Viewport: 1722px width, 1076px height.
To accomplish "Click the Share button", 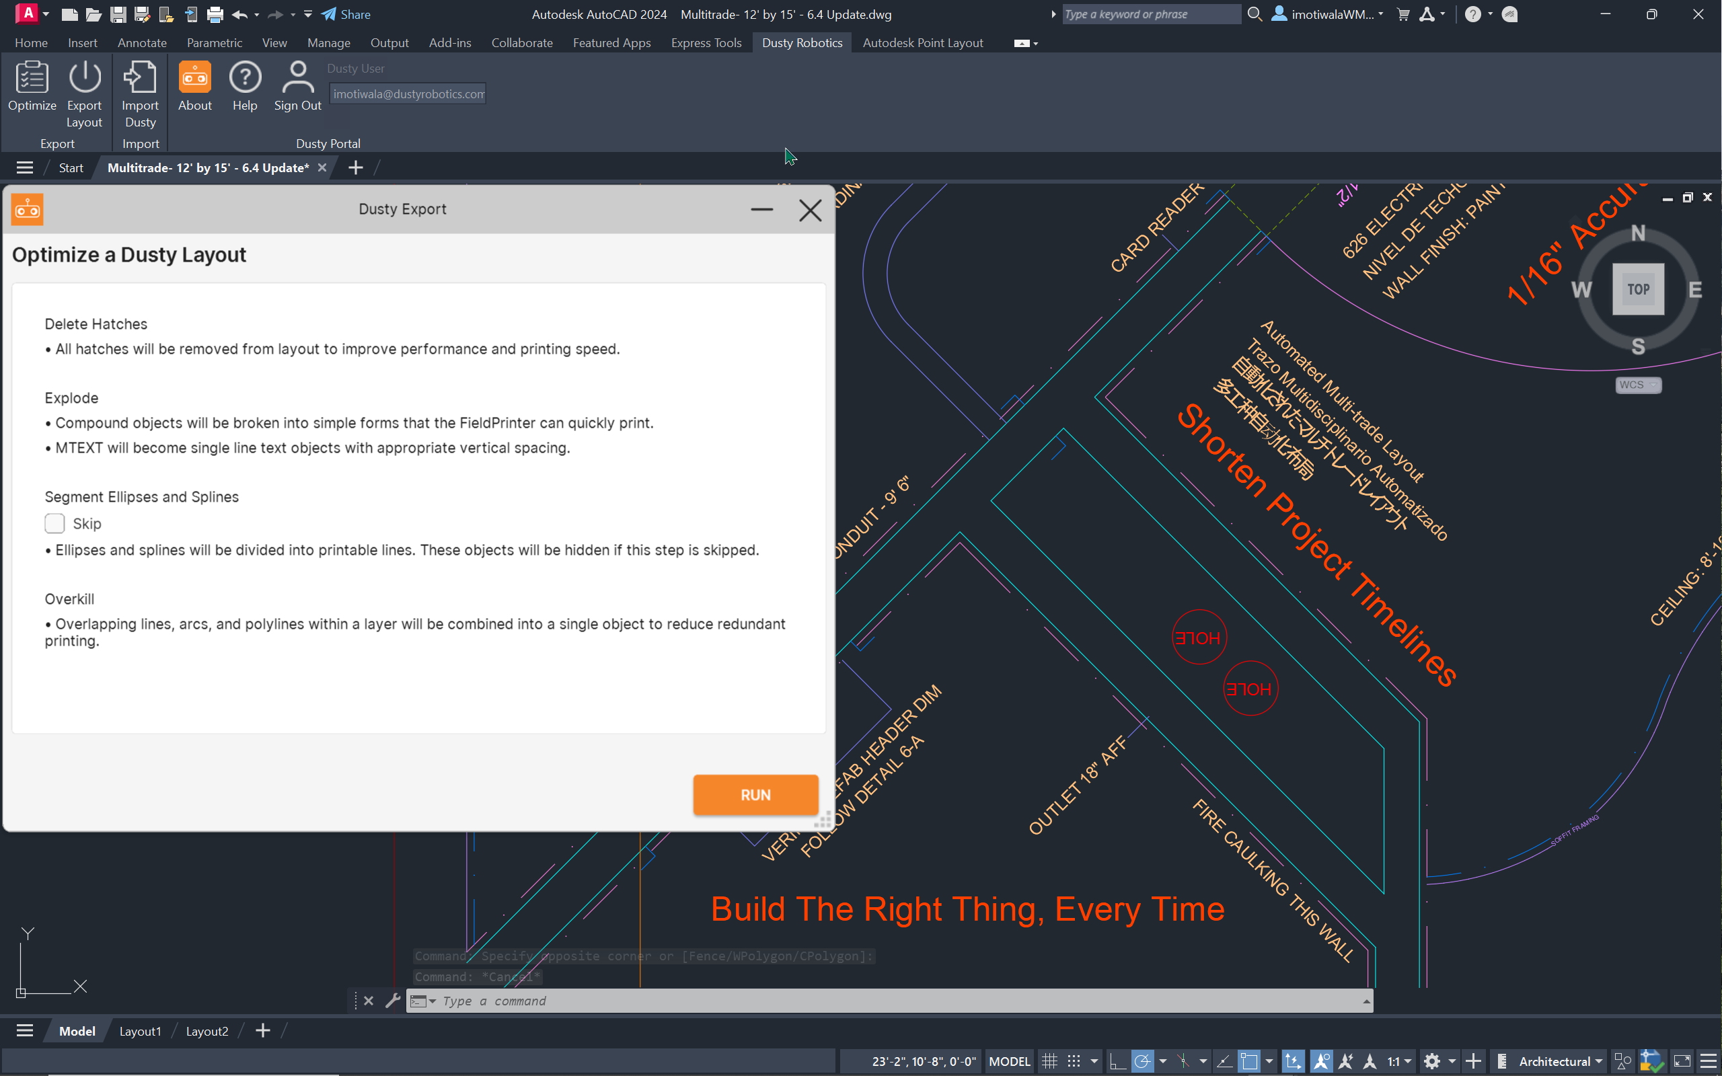I will click(x=346, y=14).
